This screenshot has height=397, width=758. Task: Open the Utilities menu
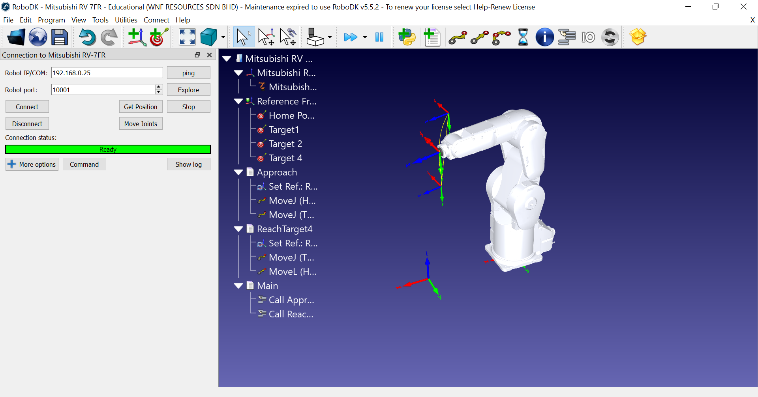pos(126,20)
